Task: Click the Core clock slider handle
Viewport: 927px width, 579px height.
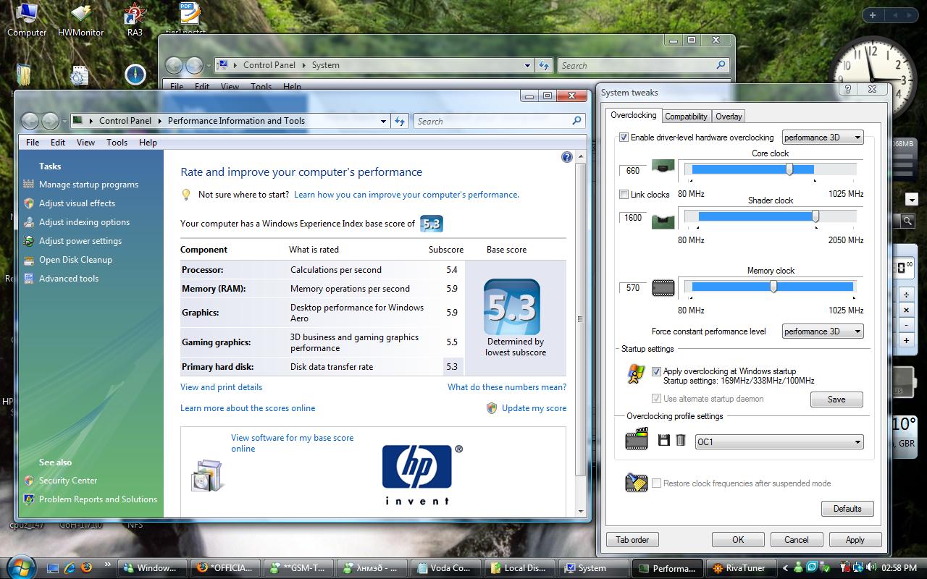Action: [x=789, y=169]
